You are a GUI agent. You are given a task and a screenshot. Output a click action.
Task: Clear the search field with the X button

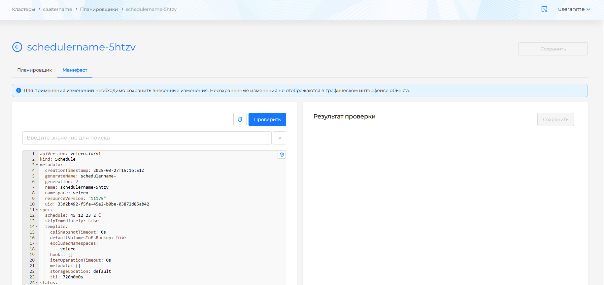tap(280, 138)
